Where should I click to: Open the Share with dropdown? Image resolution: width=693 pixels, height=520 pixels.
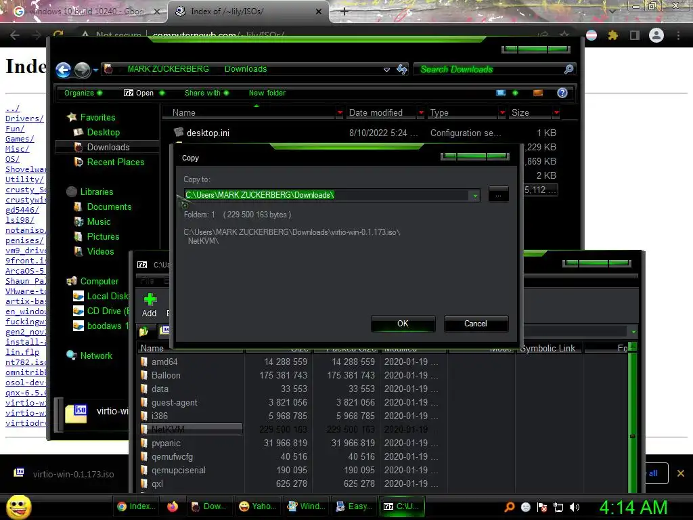[x=207, y=93]
